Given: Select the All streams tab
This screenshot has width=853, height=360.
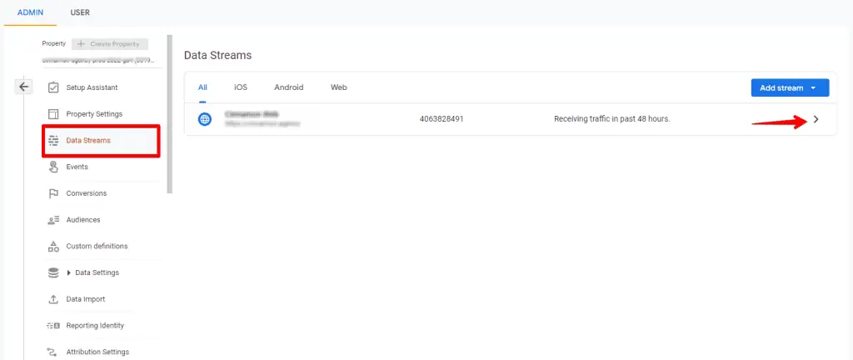Looking at the screenshot, I should click(x=203, y=87).
